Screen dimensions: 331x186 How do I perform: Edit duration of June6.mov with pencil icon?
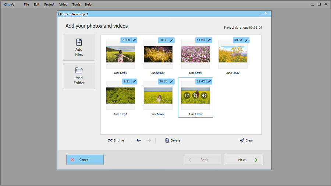pyautogui.click(x=172, y=81)
